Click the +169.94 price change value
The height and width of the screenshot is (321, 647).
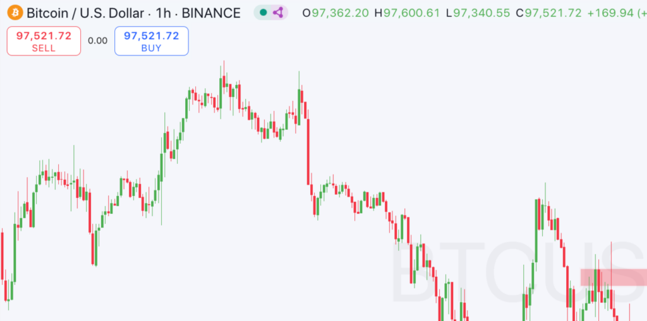tap(609, 13)
